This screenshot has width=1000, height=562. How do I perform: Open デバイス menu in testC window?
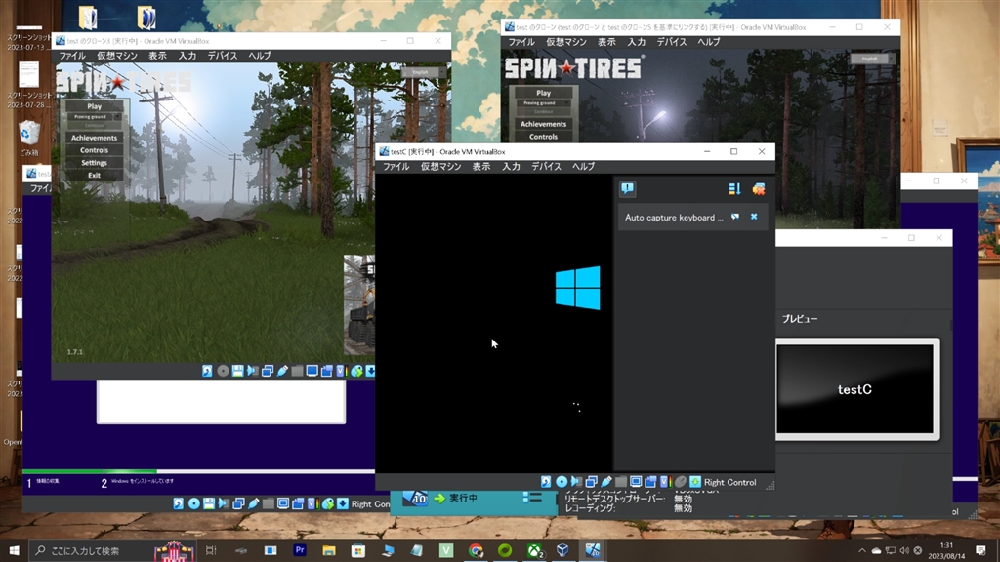tap(547, 166)
